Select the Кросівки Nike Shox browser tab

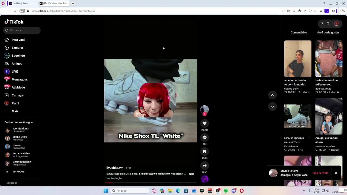point(53,4)
